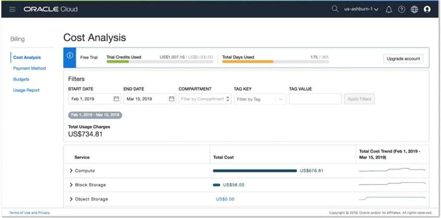Click the Trial Credits Used progress bar

pyautogui.click(x=160, y=62)
